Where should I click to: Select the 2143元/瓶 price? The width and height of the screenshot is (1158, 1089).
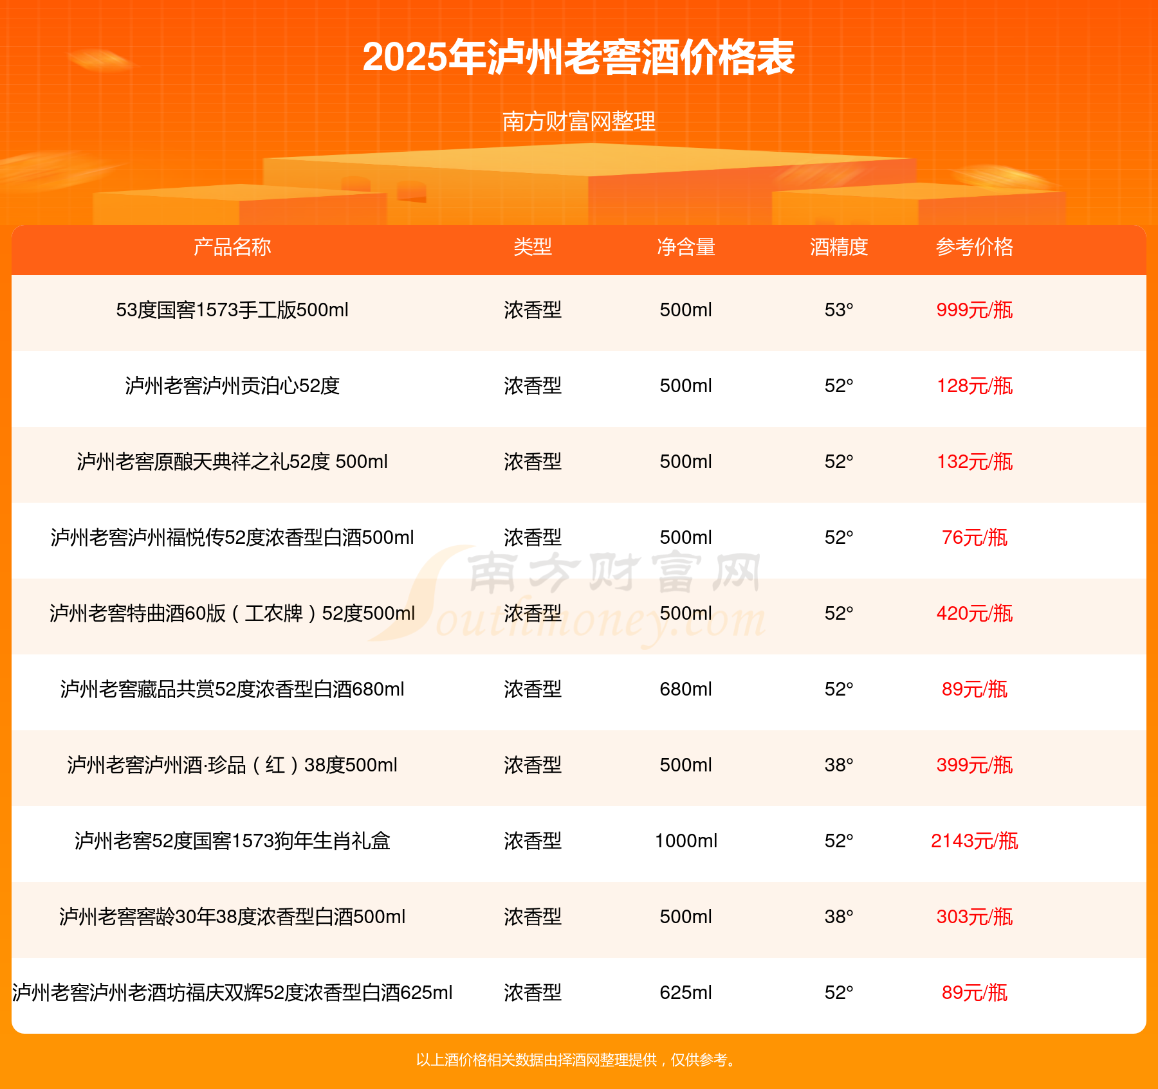click(x=975, y=841)
